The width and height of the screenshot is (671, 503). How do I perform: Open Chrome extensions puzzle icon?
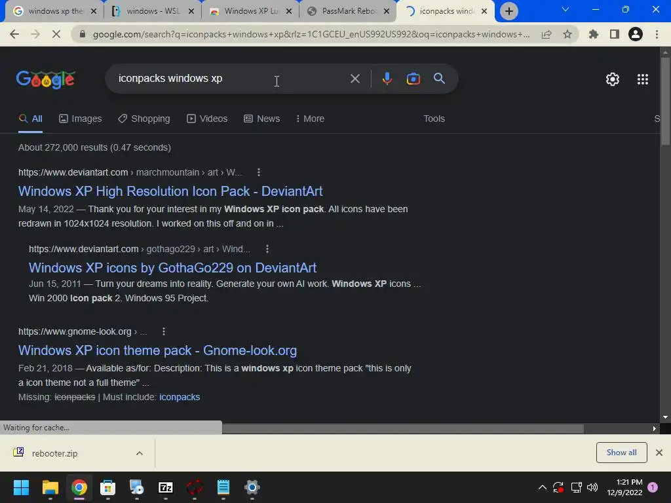click(594, 34)
